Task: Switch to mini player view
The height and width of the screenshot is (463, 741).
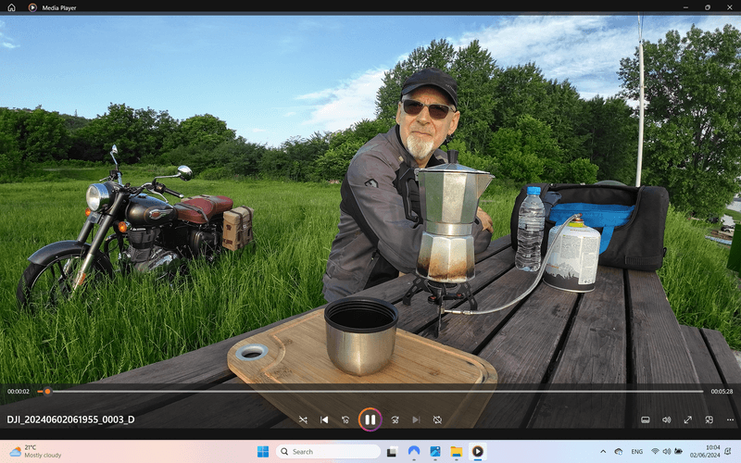Action: tap(709, 419)
